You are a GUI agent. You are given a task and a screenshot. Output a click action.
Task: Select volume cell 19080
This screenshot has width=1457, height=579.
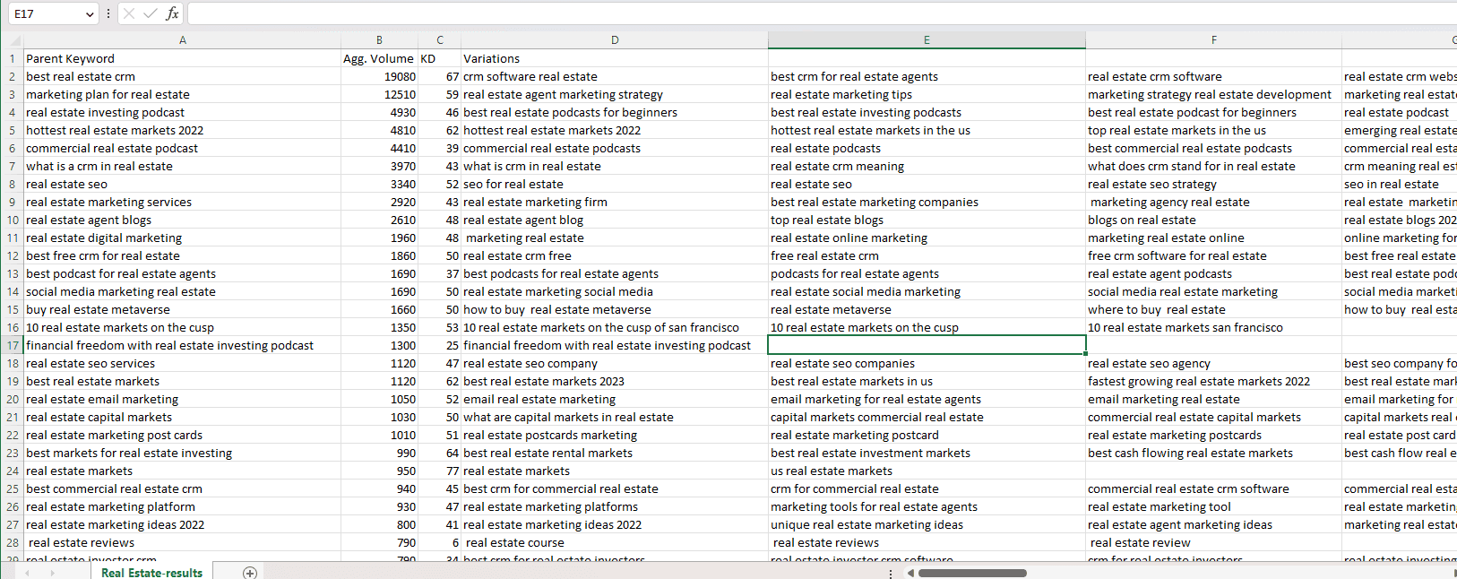(x=379, y=76)
